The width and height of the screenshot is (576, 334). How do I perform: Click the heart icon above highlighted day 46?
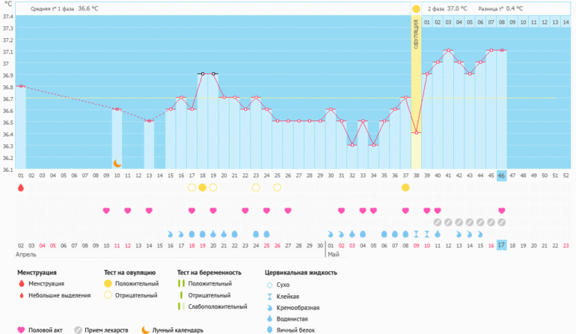(502, 211)
